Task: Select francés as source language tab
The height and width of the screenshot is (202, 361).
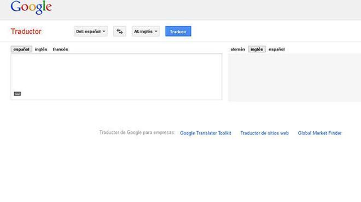Action: point(60,50)
